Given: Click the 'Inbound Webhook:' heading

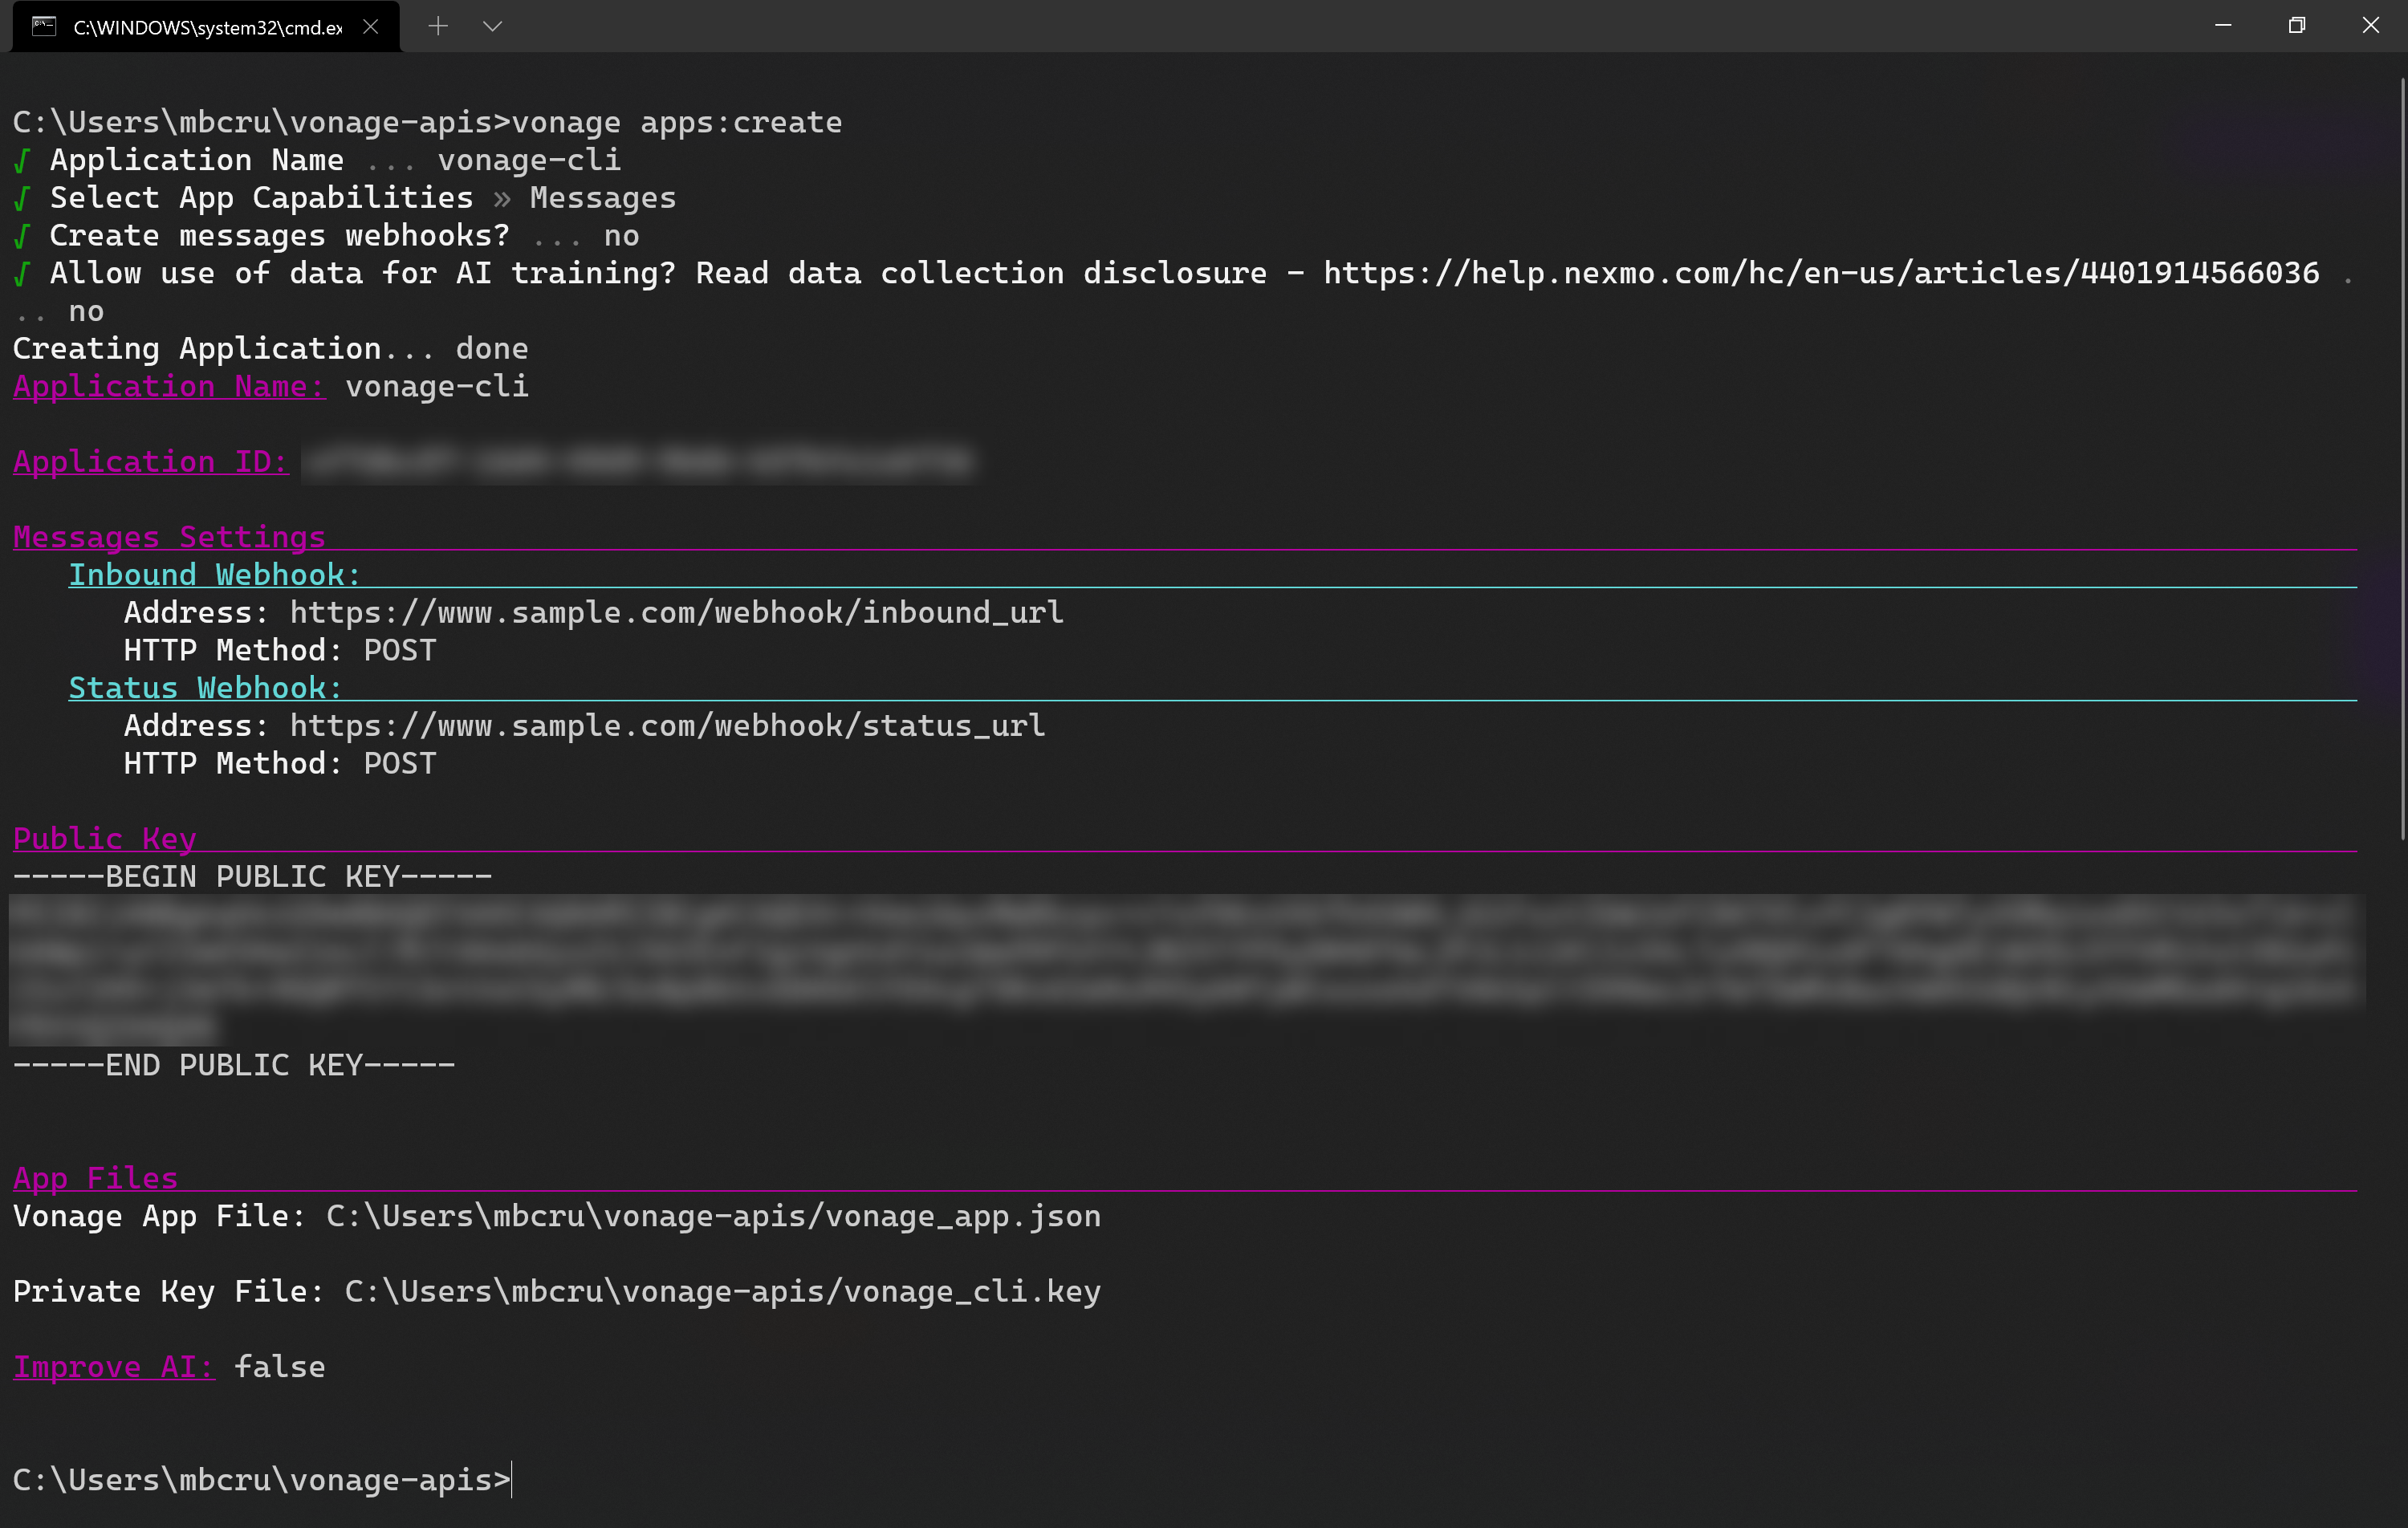Looking at the screenshot, I should [214, 575].
